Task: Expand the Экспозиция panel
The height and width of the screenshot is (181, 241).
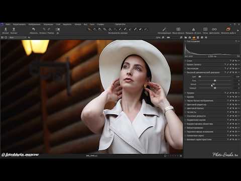Action: coord(185,68)
